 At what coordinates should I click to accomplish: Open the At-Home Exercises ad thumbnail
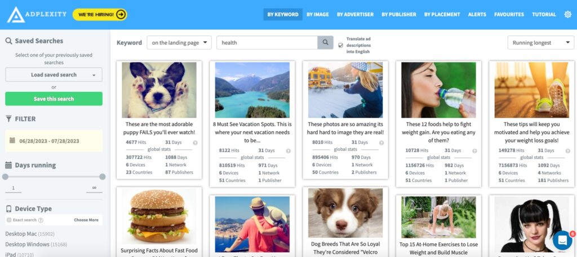point(438,217)
